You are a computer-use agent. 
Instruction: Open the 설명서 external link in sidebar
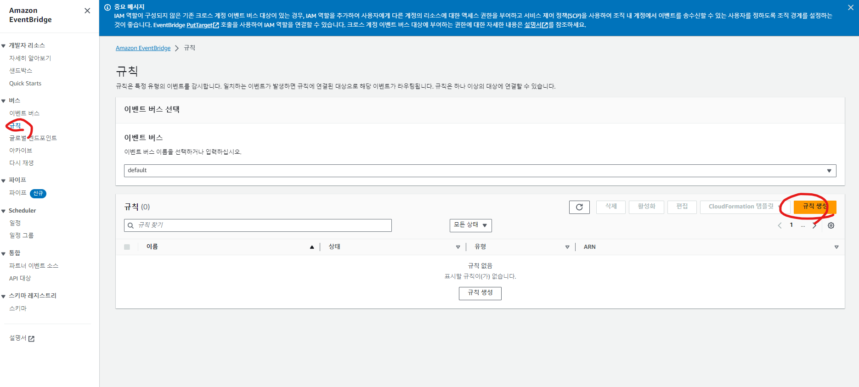tap(22, 338)
